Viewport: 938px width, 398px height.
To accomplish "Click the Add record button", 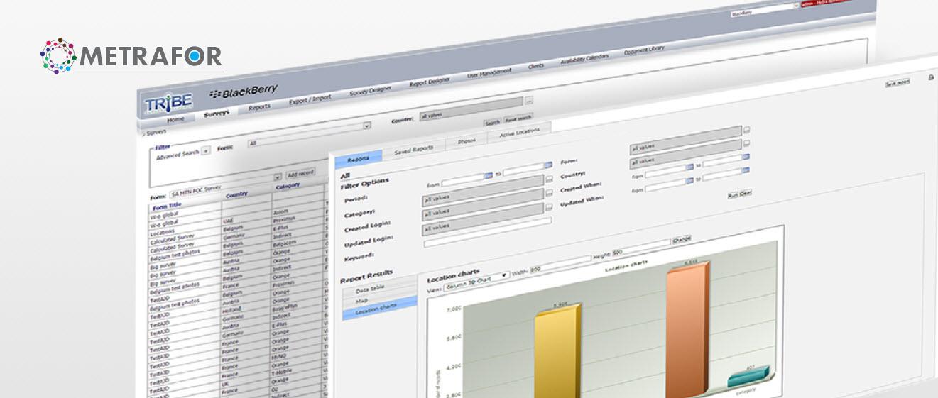I will tap(300, 175).
